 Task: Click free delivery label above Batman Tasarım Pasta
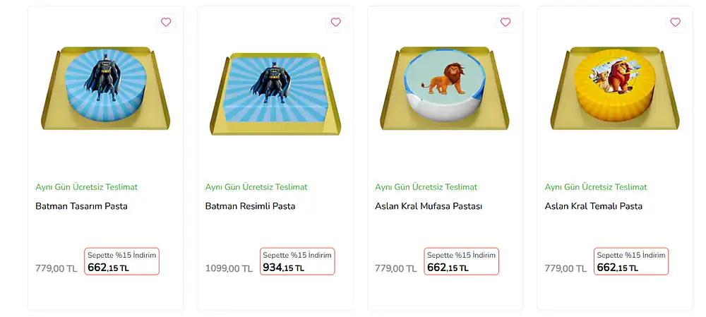[x=86, y=187]
